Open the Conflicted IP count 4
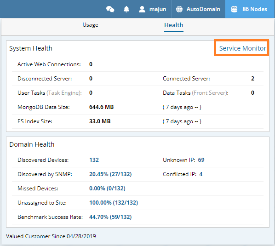The height and width of the screenshot is (246, 275). coord(201,174)
